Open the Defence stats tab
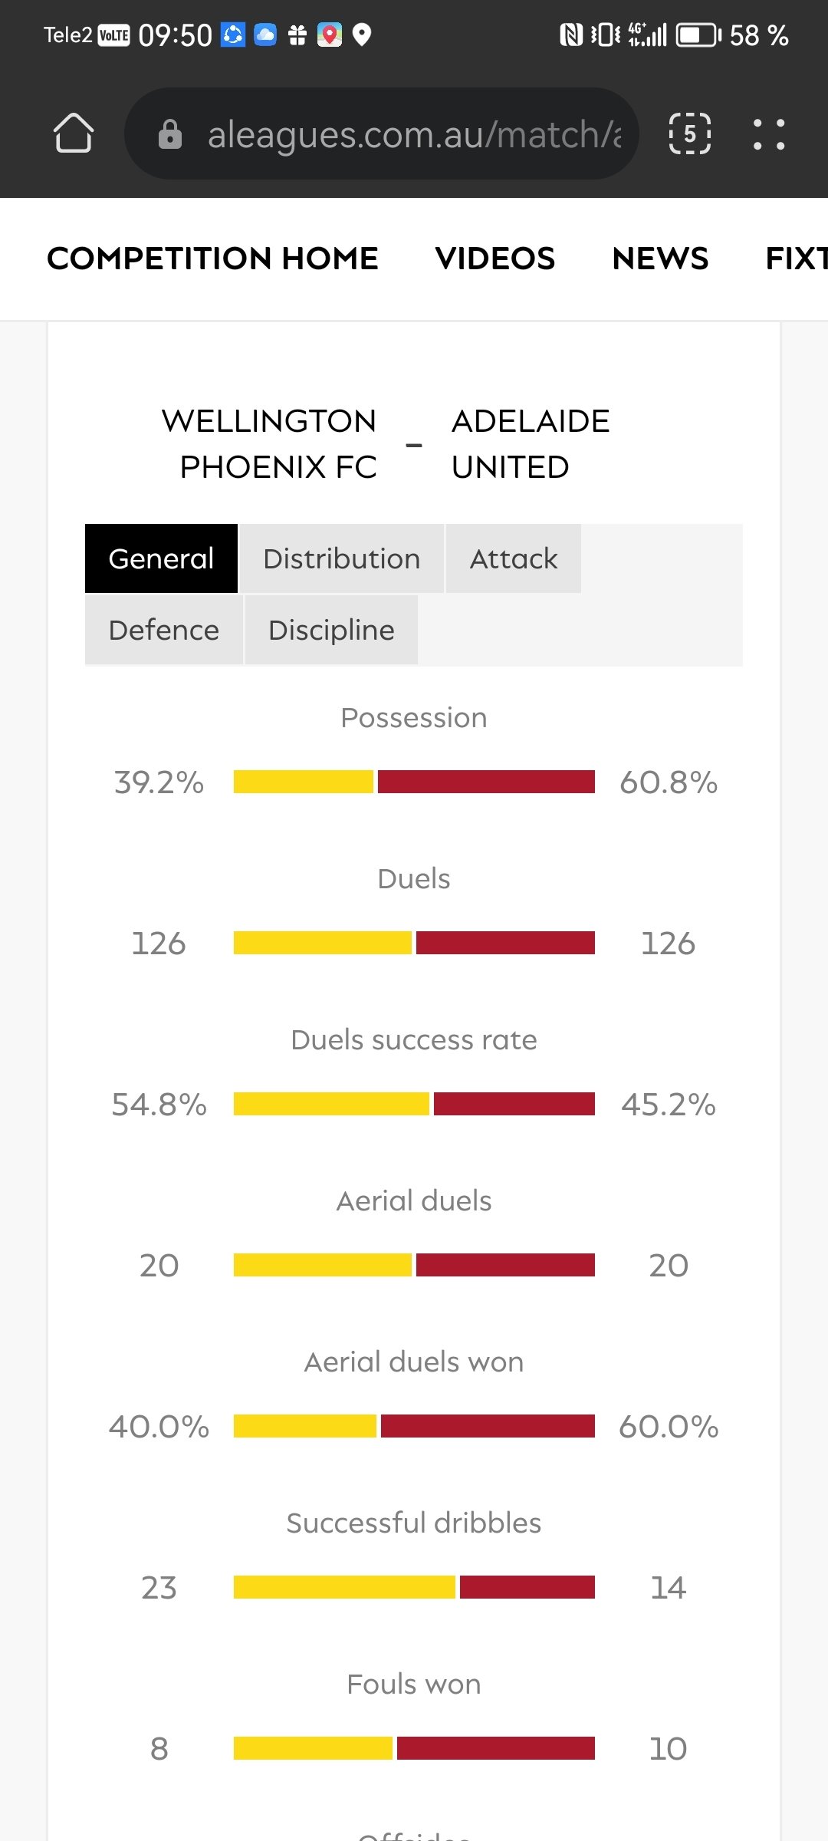The width and height of the screenshot is (828, 1841). (164, 630)
